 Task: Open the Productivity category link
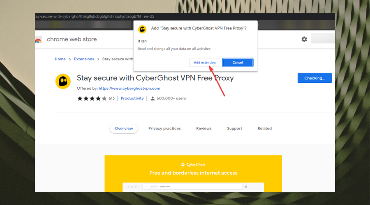click(x=132, y=98)
